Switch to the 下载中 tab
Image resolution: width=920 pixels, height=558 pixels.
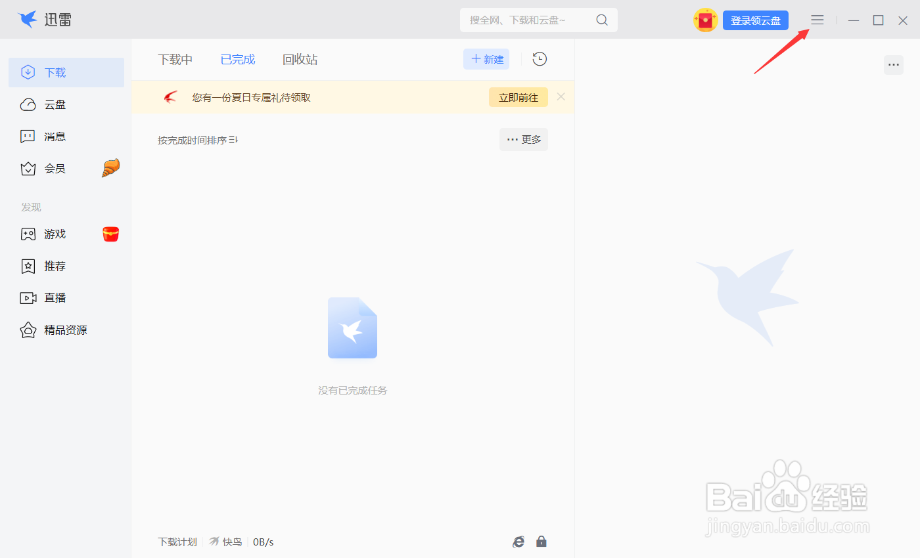coord(175,59)
